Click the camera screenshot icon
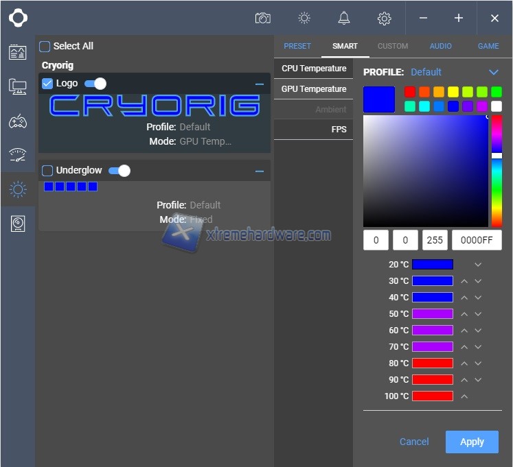 coord(262,19)
